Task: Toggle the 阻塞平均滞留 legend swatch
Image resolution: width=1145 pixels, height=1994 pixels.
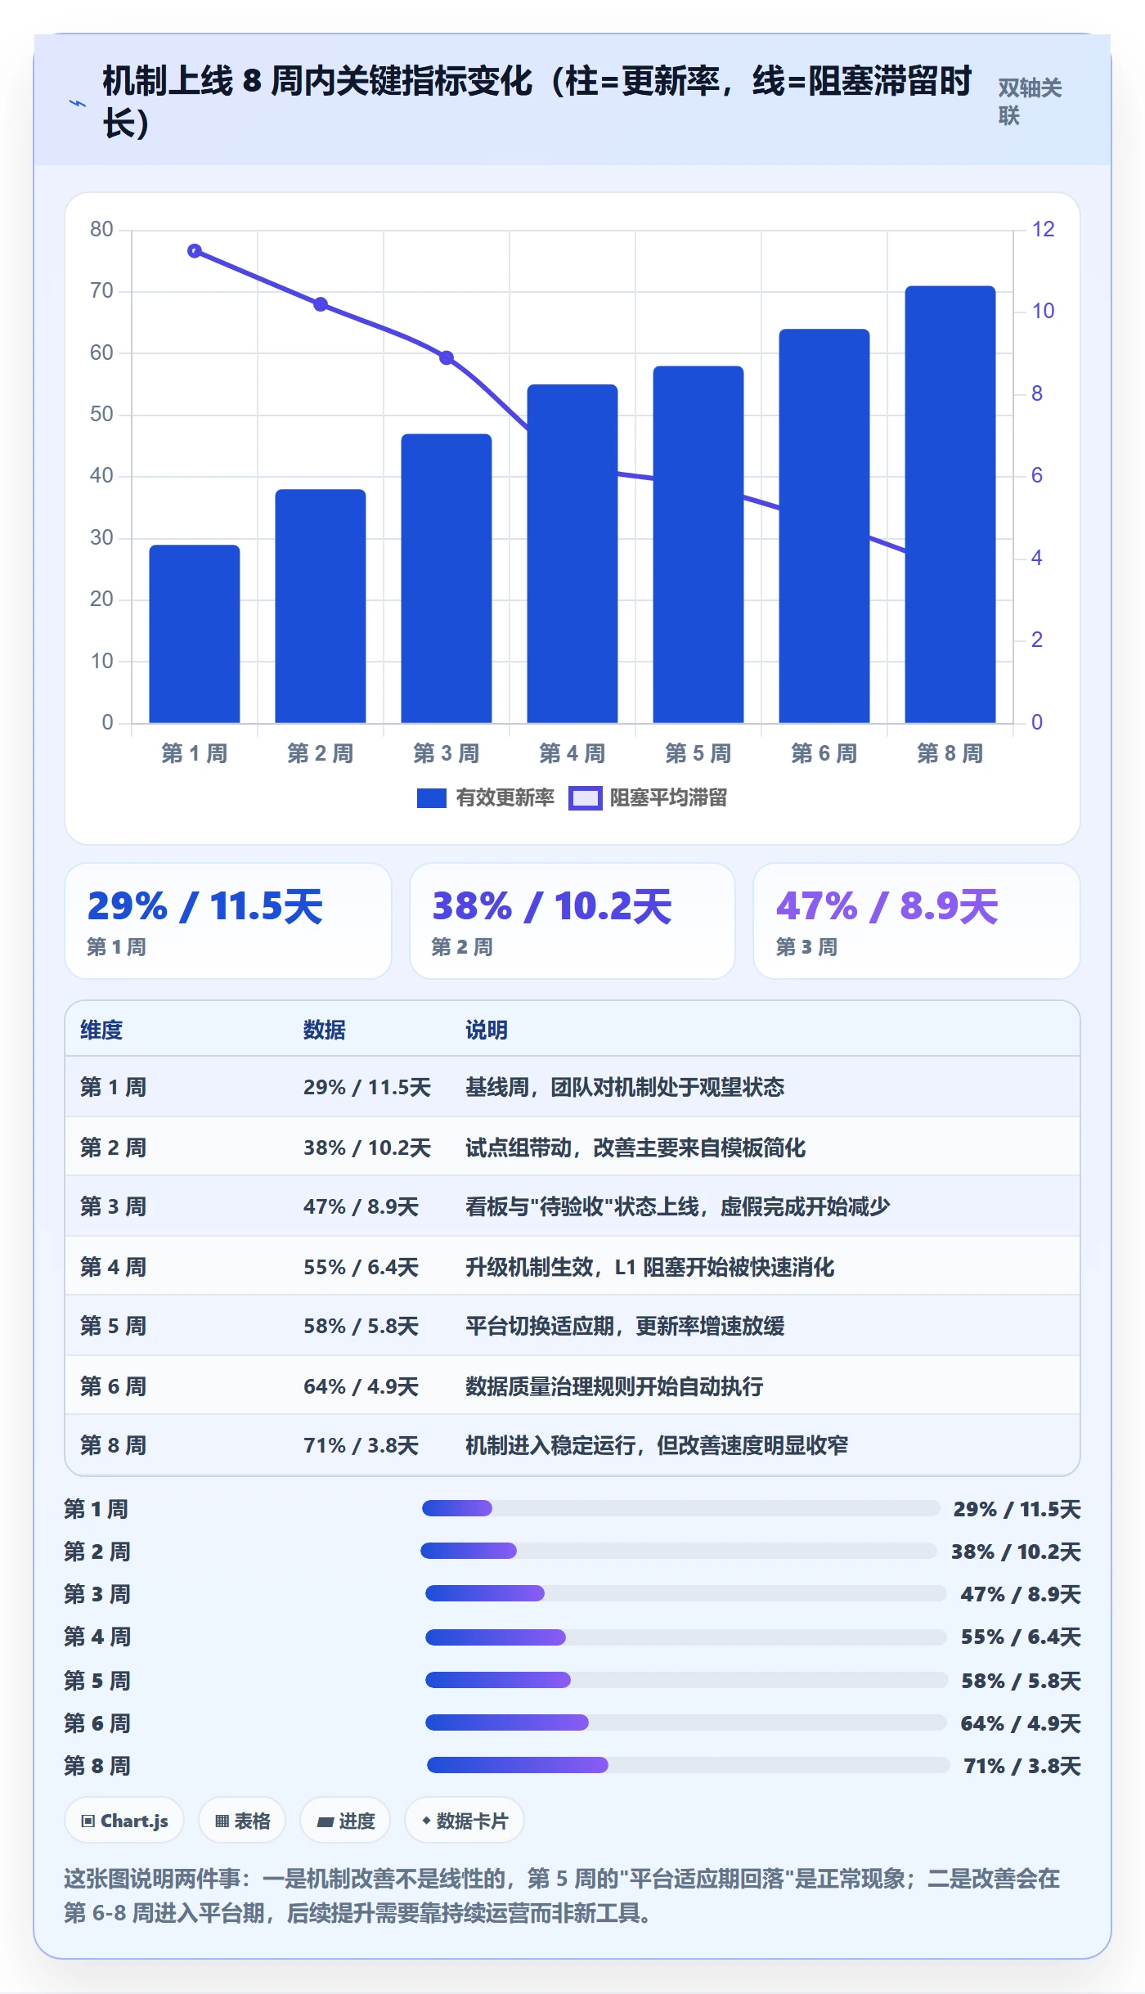Action: tap(586, 798)
